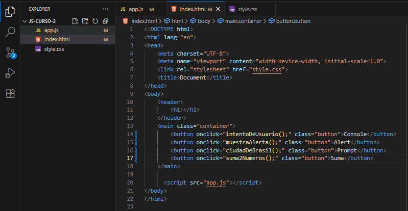
Task: Open app.js from the Explorer tree
Action: pos(67,31)
